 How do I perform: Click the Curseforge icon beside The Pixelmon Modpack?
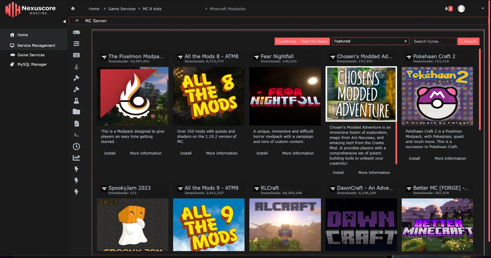(x=104, y=57)
